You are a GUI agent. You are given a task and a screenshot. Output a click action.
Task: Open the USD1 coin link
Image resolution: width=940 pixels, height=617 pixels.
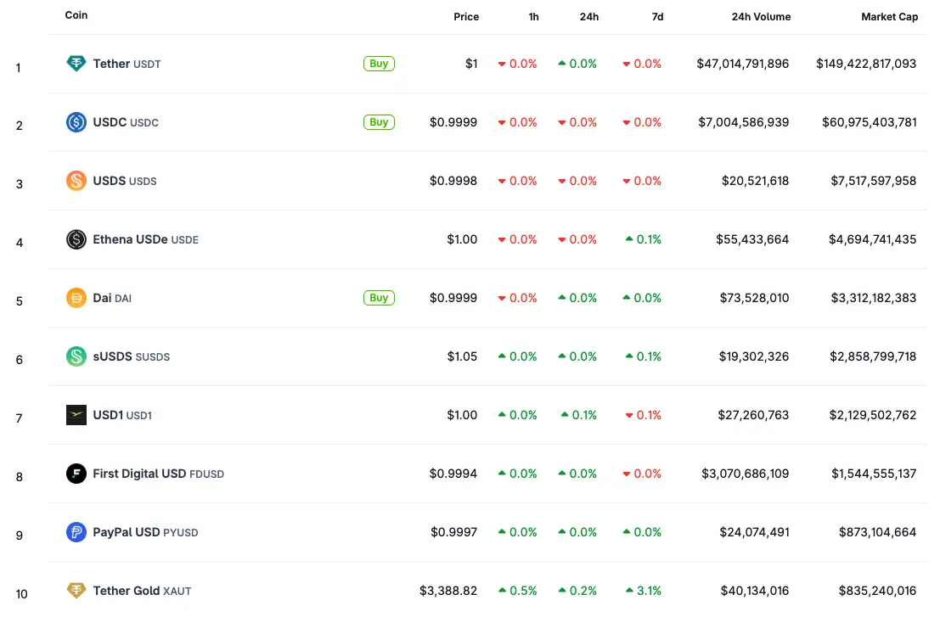click(x=122, y=415)
